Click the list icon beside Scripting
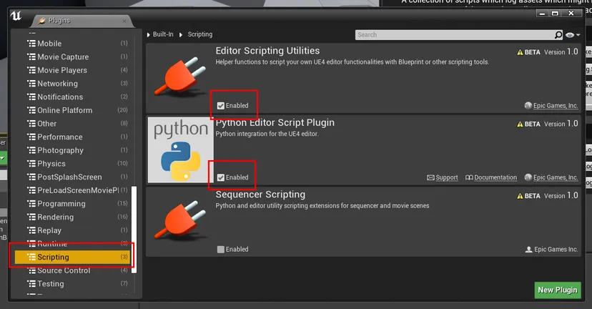This screenshot has height=309, width=592. pos(31,257)
